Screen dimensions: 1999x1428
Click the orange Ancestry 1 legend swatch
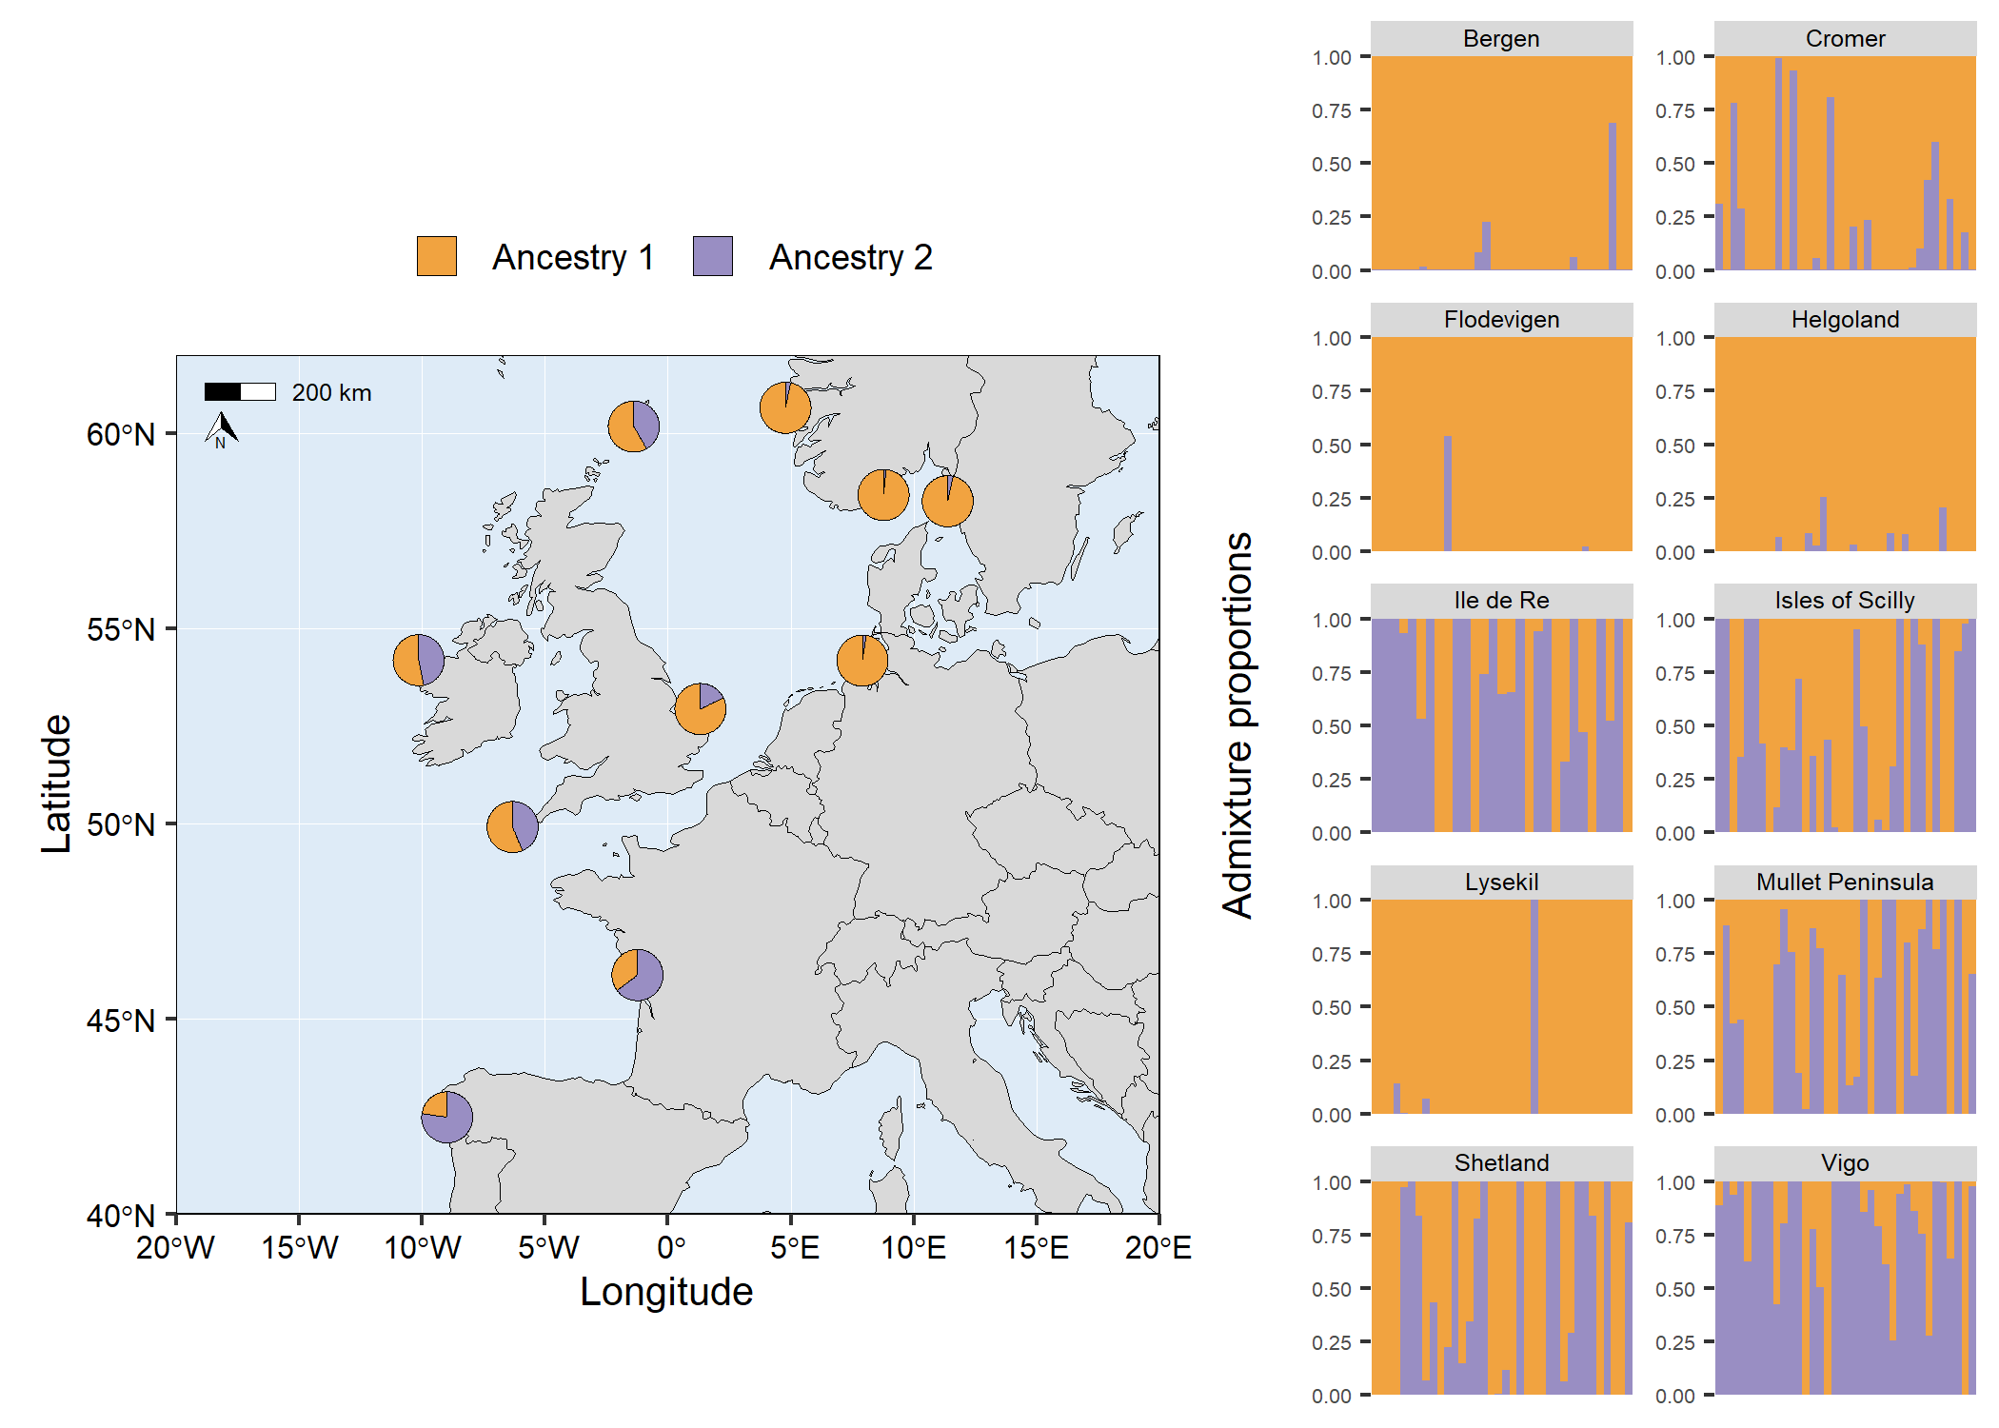click(436, 256)
